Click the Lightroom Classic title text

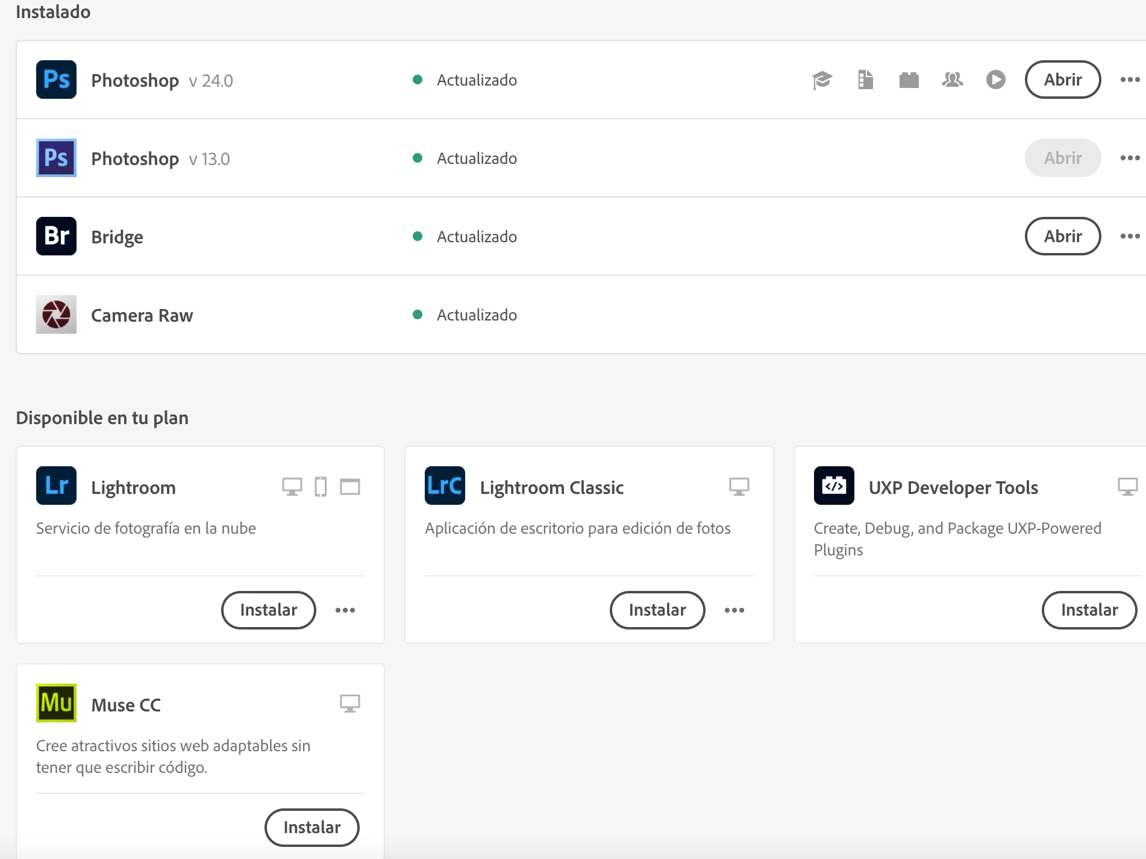pos(551,487)
